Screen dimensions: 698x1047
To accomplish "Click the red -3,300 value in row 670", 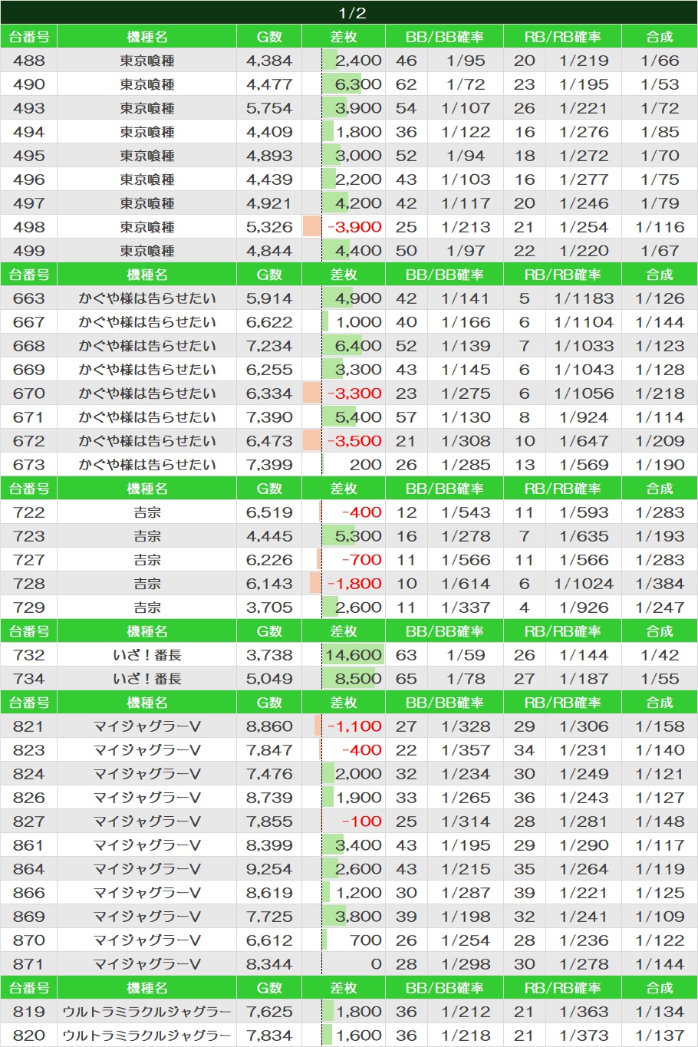I will [x=354, y=393].
